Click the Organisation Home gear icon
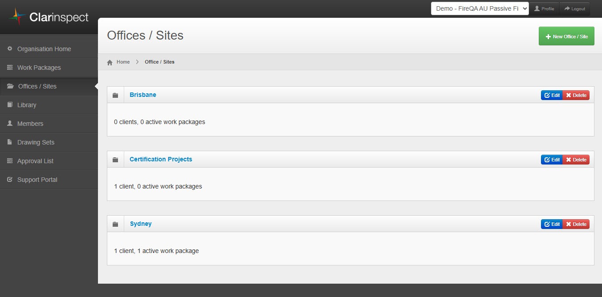602x297 pixels. pyautogui.click(x=10, y=49)
